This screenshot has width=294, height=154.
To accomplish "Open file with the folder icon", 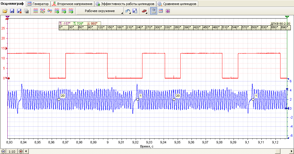I will pyautogui.click(x=5, y=11).
